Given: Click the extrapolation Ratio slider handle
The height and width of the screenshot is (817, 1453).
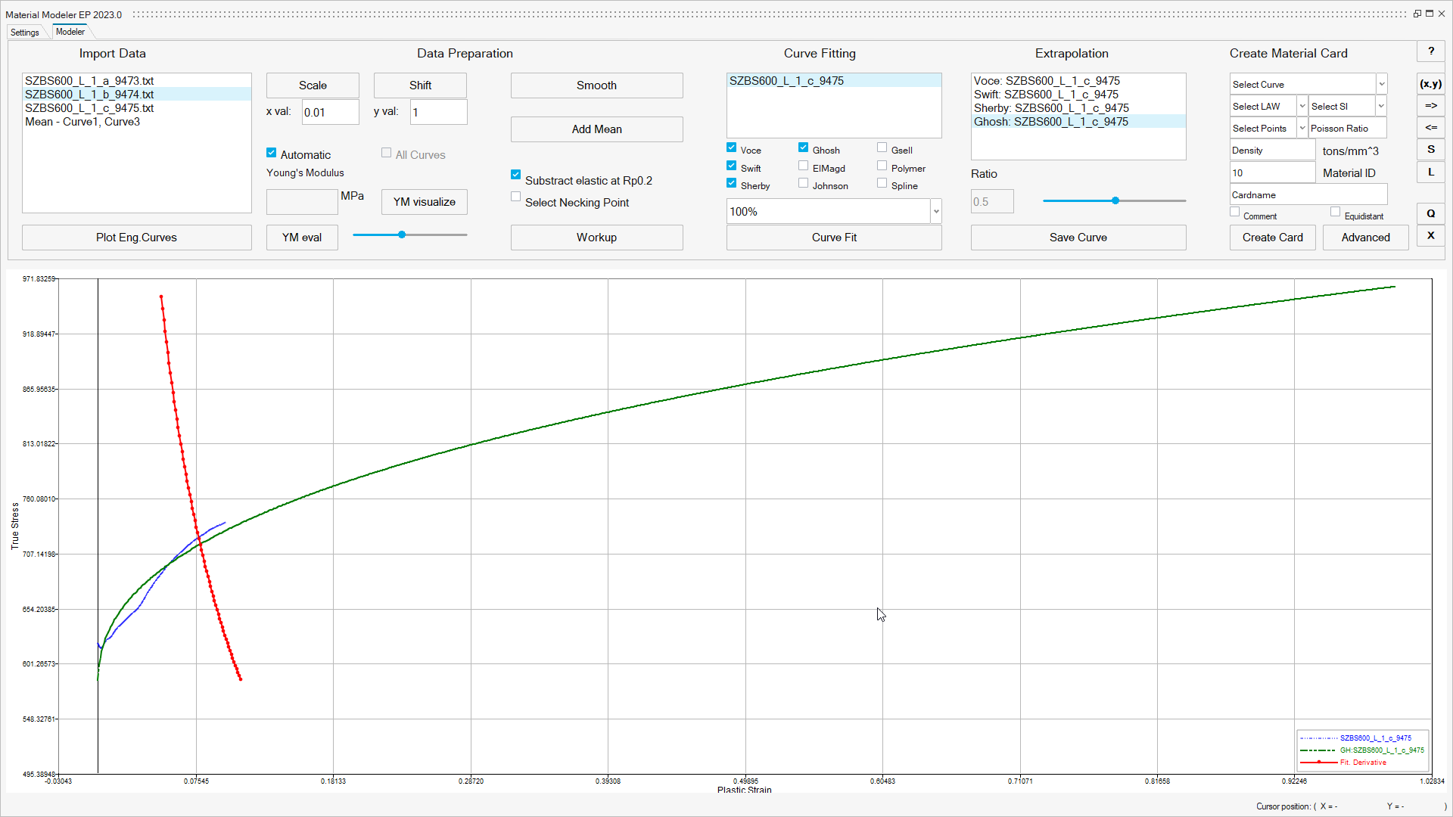Looking at the screenshot, I should (1115, 201).
